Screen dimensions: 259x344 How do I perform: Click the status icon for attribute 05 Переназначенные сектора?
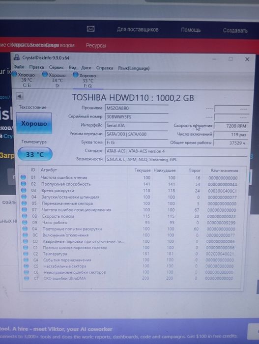click(x=24, y=203)
